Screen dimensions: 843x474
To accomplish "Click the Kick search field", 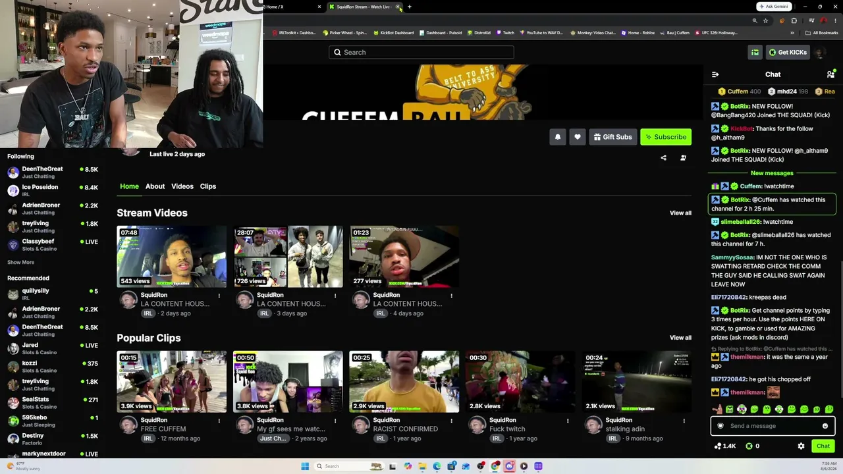I will (421, 52).
